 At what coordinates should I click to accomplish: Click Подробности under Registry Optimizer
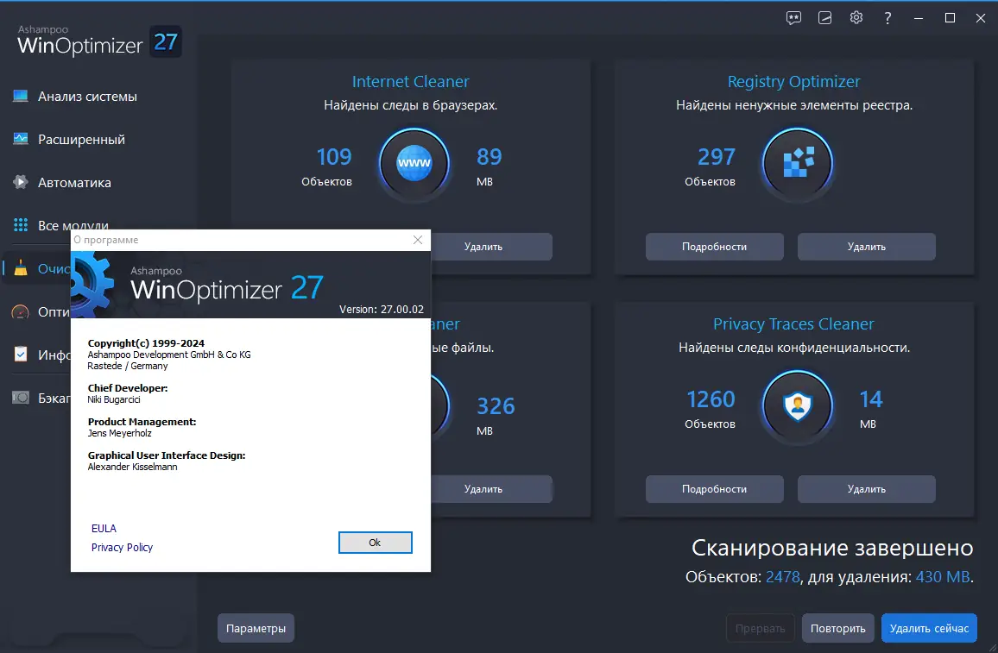click(x=715, y=247)
